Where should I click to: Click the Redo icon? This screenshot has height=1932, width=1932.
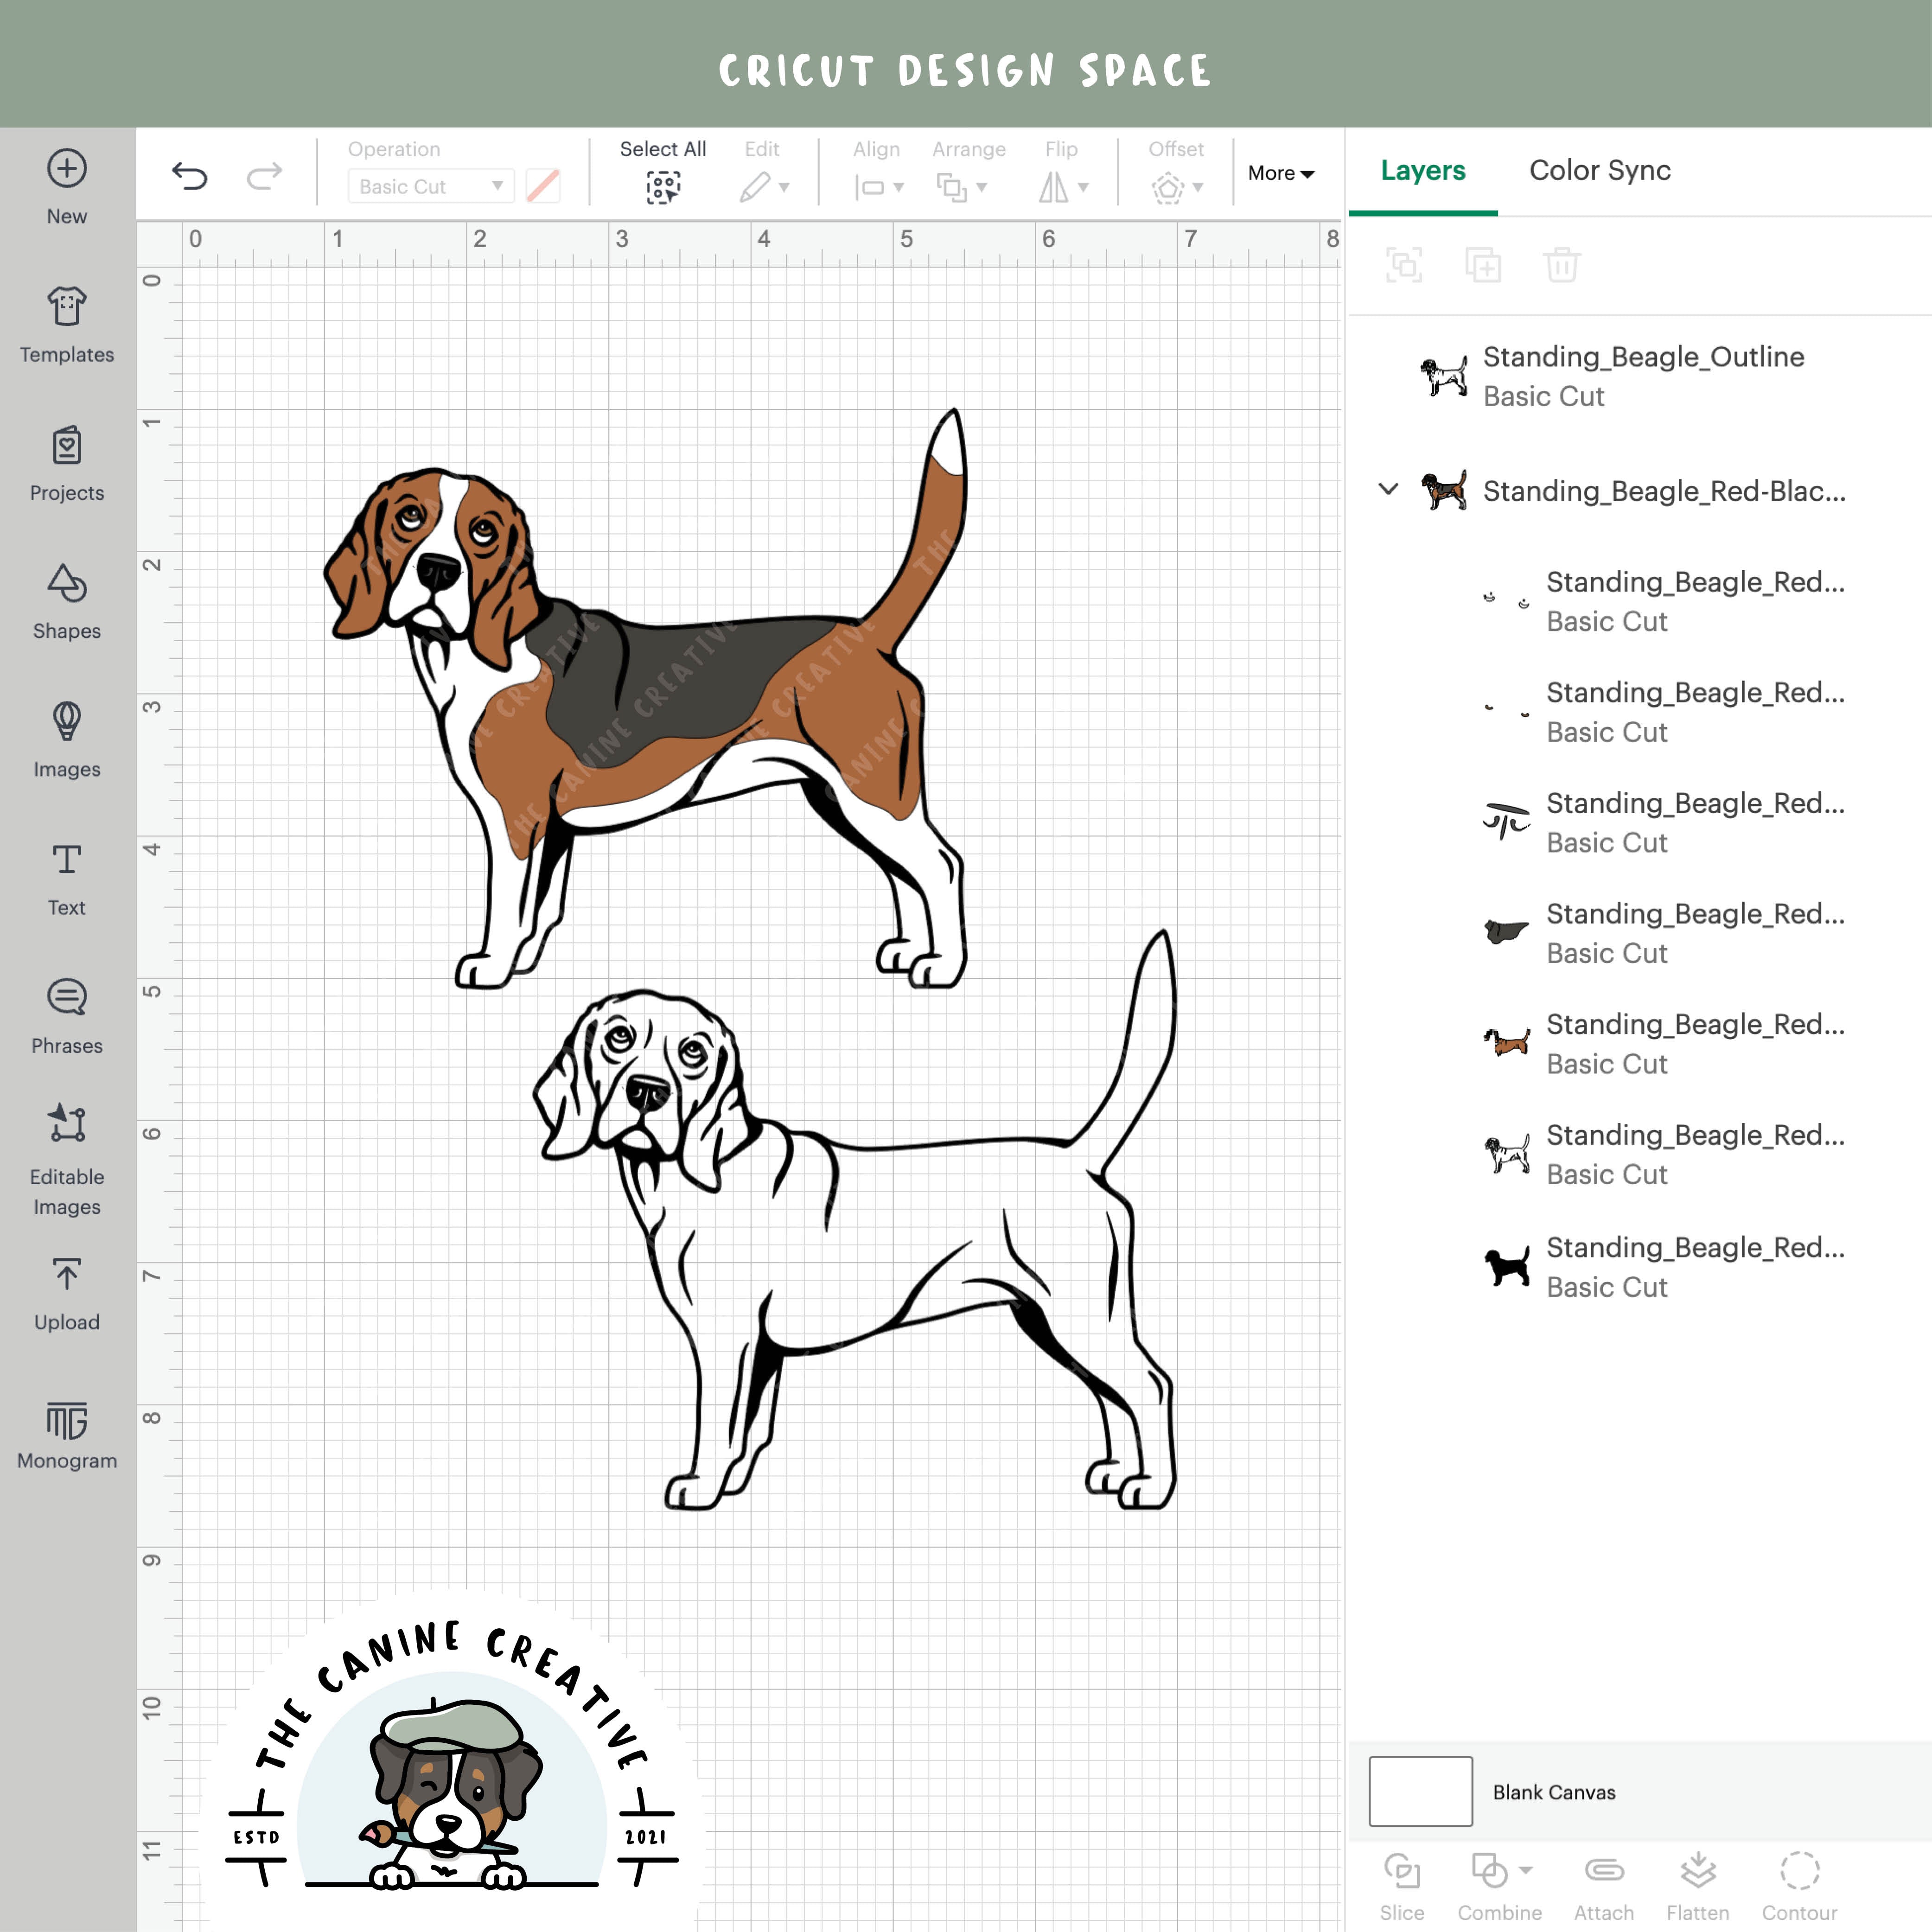(x=263, y=173)
